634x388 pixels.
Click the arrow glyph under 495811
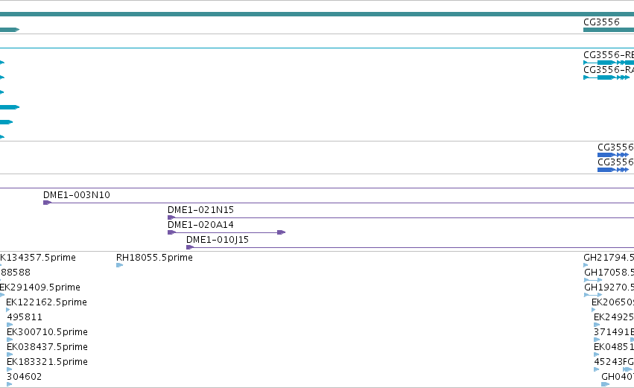[x=10, y=325]
